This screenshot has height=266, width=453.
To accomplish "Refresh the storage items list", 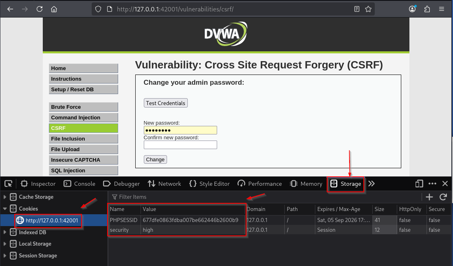I will [x=443, y=197].
